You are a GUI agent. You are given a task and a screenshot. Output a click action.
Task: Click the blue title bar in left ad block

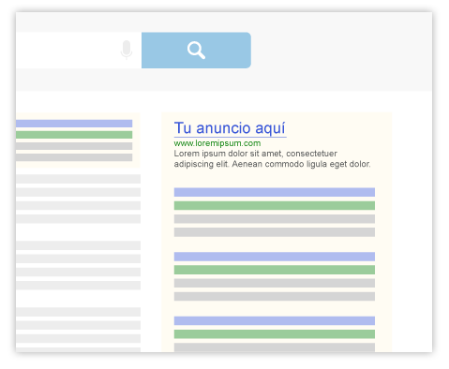coord(74,124)
